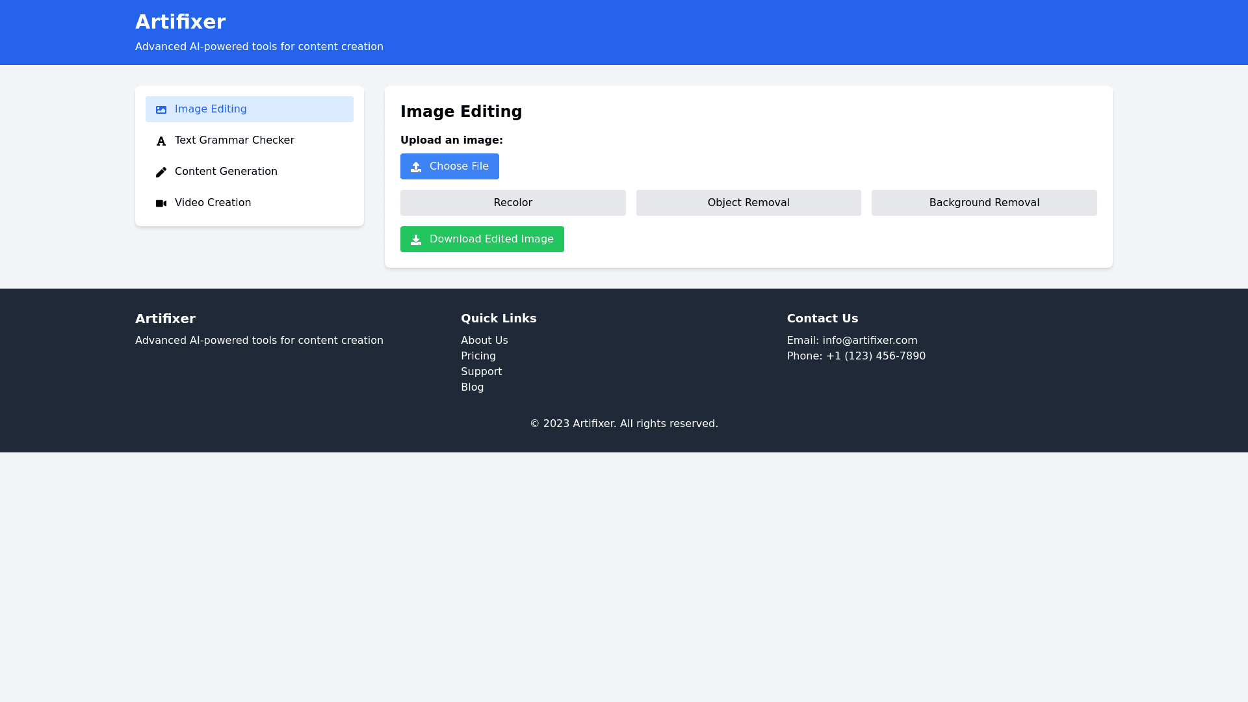Image resolution: width=1248 pixels, height=702 pixels.
Task: Click the pencil icon for Content Generation
Action: [x=161, y=172]
